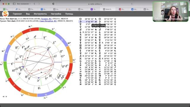The image size is (190, 107).
Task: Select the natal Venus glyph in table
Action: tap(80, 27)
